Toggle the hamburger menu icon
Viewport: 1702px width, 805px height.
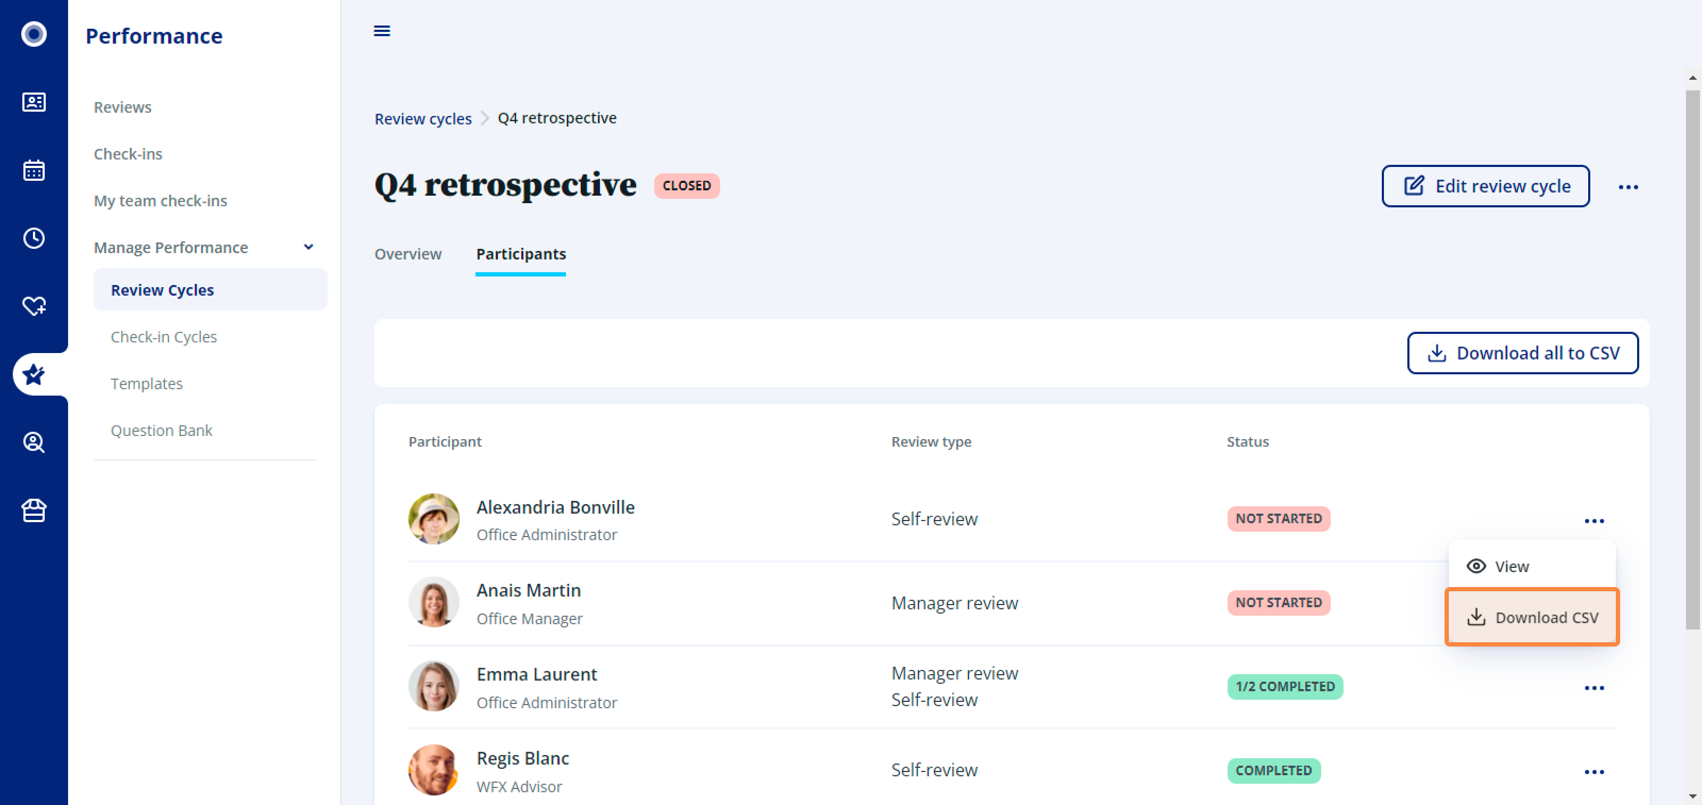(382, 31)
